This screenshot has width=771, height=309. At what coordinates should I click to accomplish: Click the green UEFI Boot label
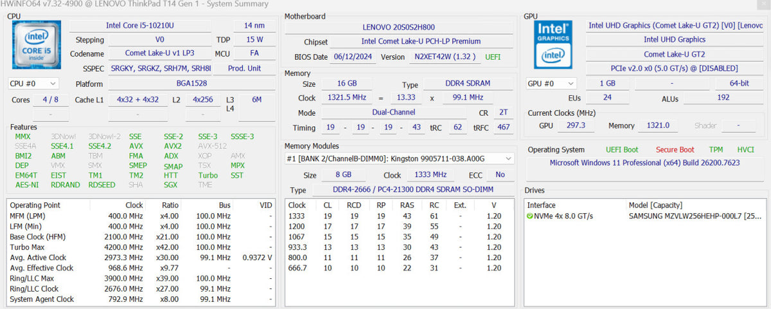point(622,150)
